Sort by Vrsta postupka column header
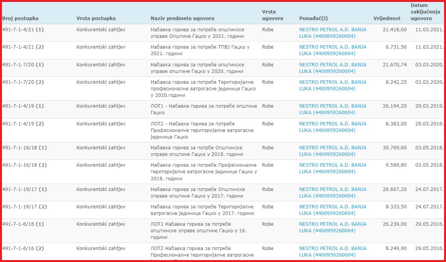The height and width of the screenshot is (262, 446). (96, 19)
